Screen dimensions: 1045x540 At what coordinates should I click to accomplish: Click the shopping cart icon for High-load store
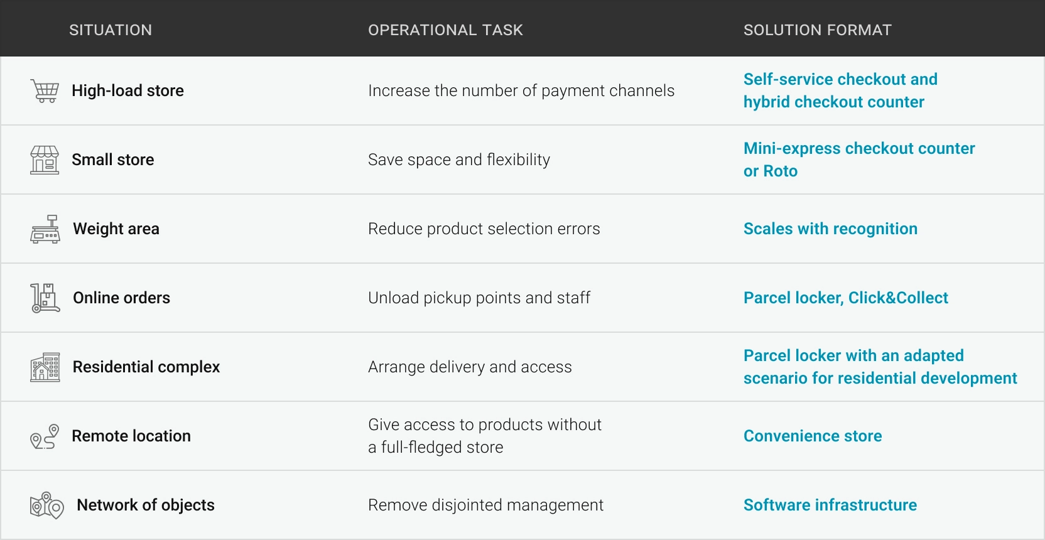45,91
